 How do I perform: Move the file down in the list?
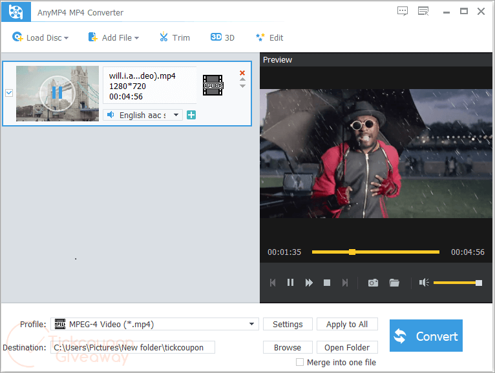242,86
